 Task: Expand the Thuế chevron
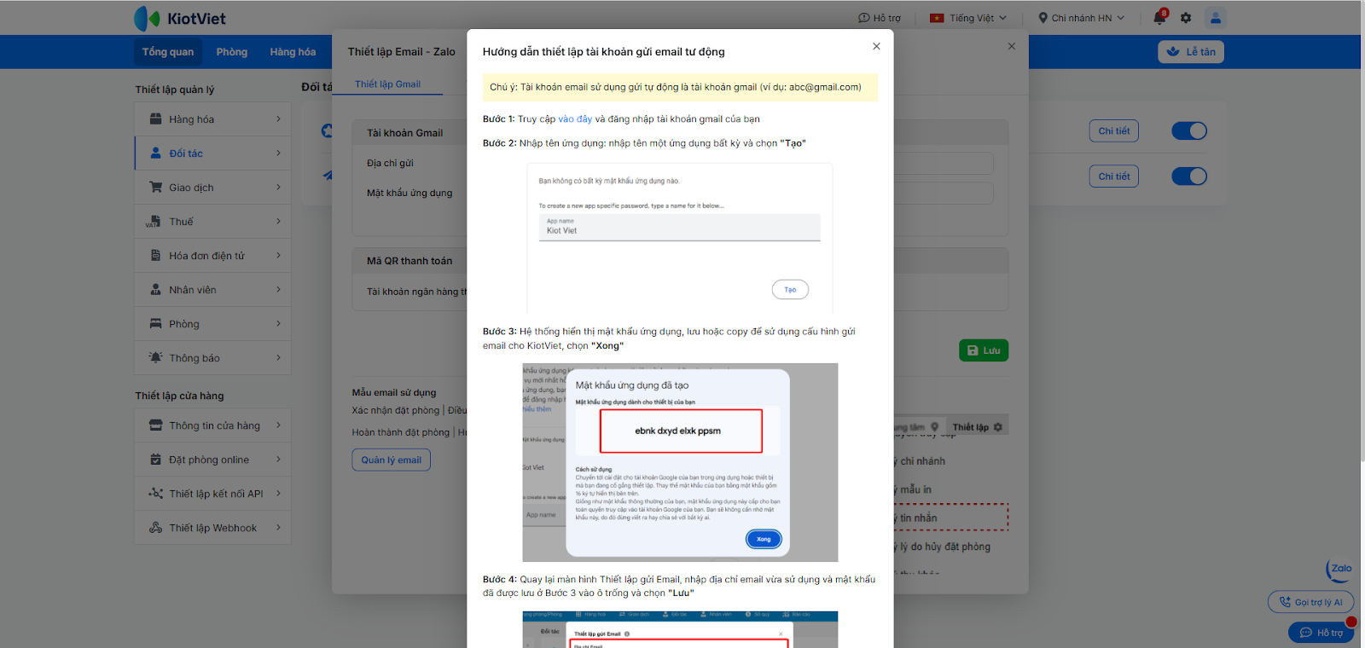tap(279, 222)
